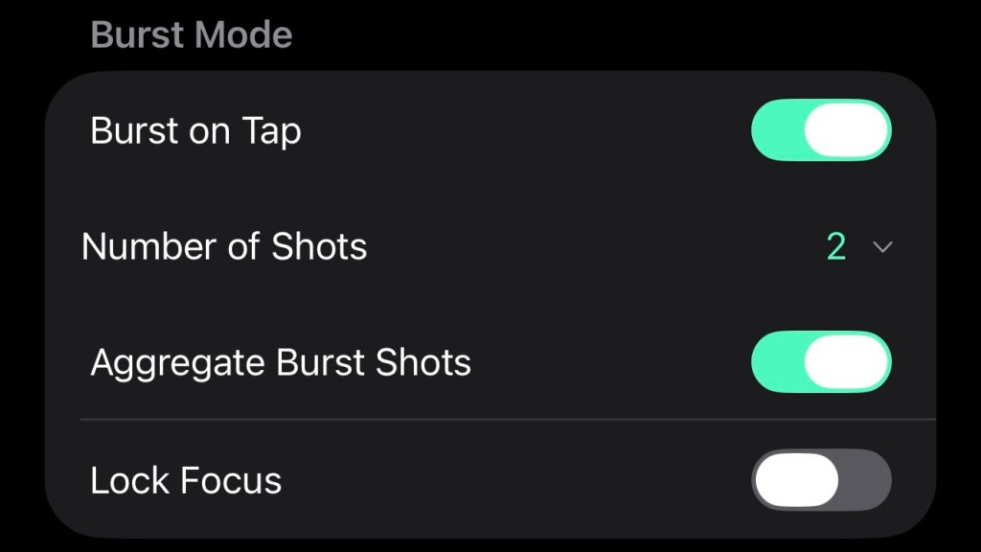
Task: Click the "Burst on Tap" label text
Action: [x=195, y=131]
